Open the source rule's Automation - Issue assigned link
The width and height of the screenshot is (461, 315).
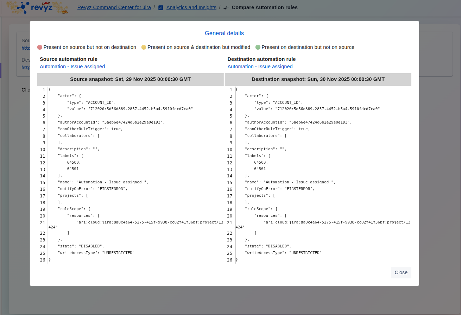(x=72, y=67)
